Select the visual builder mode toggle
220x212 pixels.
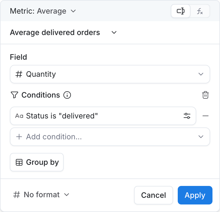(181, 11)
